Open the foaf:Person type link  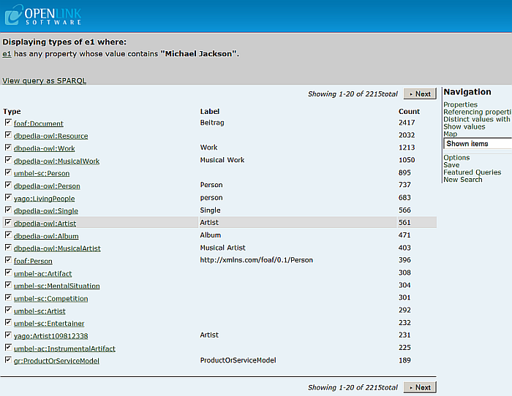click(33, 261)
